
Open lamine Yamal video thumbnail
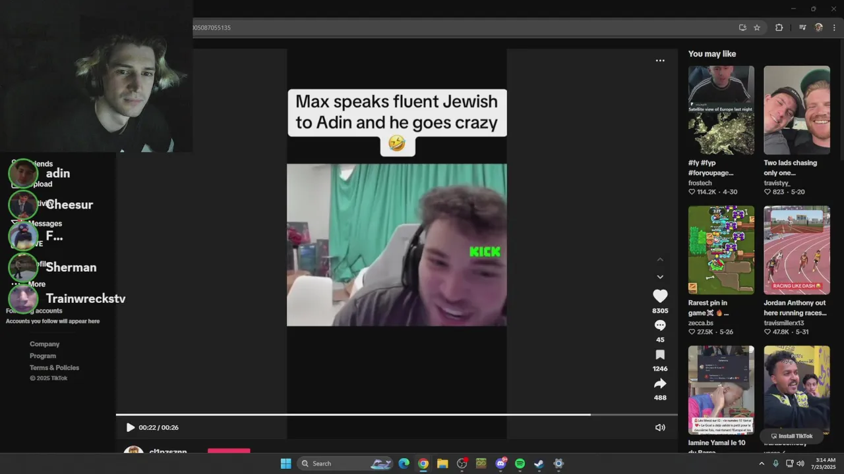(x=721, y=390)
